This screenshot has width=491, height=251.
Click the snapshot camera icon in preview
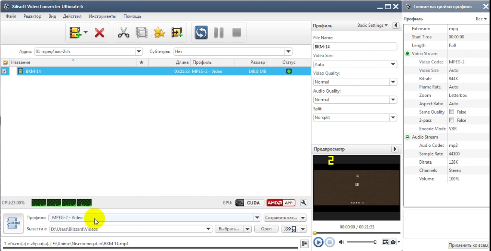coord(393,242)
